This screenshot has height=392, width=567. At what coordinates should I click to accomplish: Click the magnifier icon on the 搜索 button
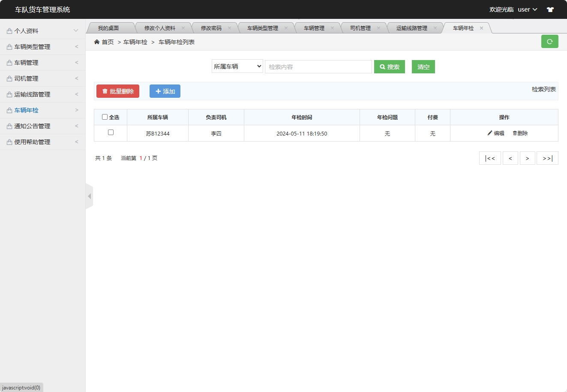pyautogui.click(x=383, y=66)
